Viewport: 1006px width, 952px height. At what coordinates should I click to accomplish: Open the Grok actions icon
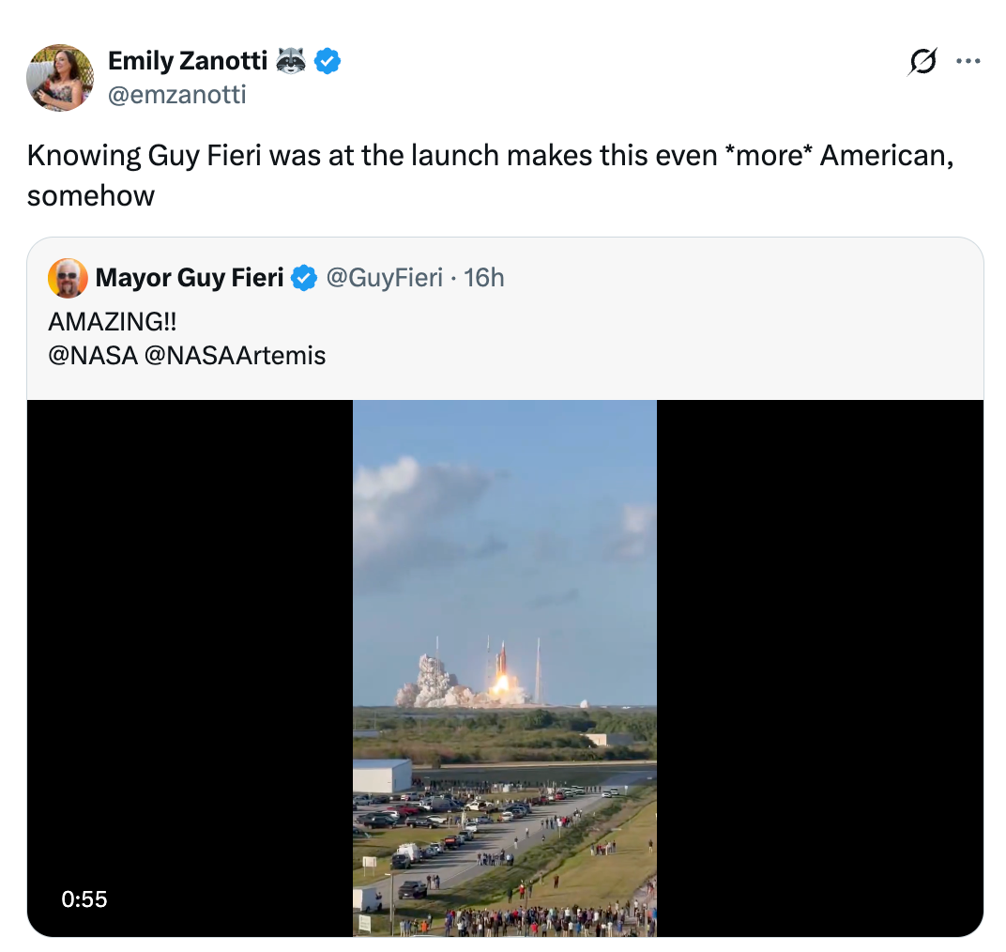click(x=923, y=60)
